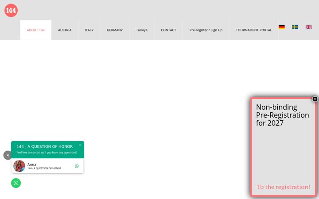Screen dimensions: 319x199
Task: Click 'Non-binding Pre-Registration for 2027' heading
Action: click(x=283, y=115)
